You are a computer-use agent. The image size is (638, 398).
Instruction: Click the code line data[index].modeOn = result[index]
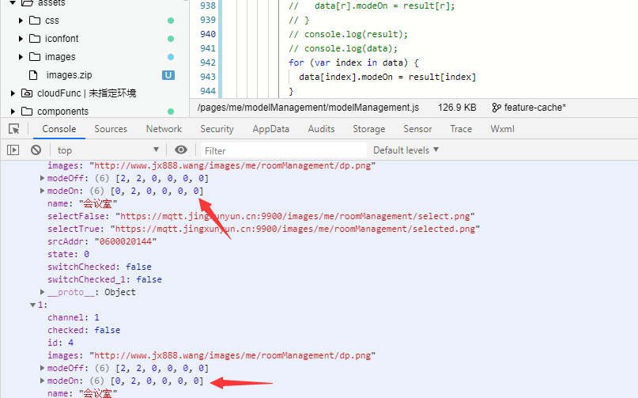click(387, 77)
